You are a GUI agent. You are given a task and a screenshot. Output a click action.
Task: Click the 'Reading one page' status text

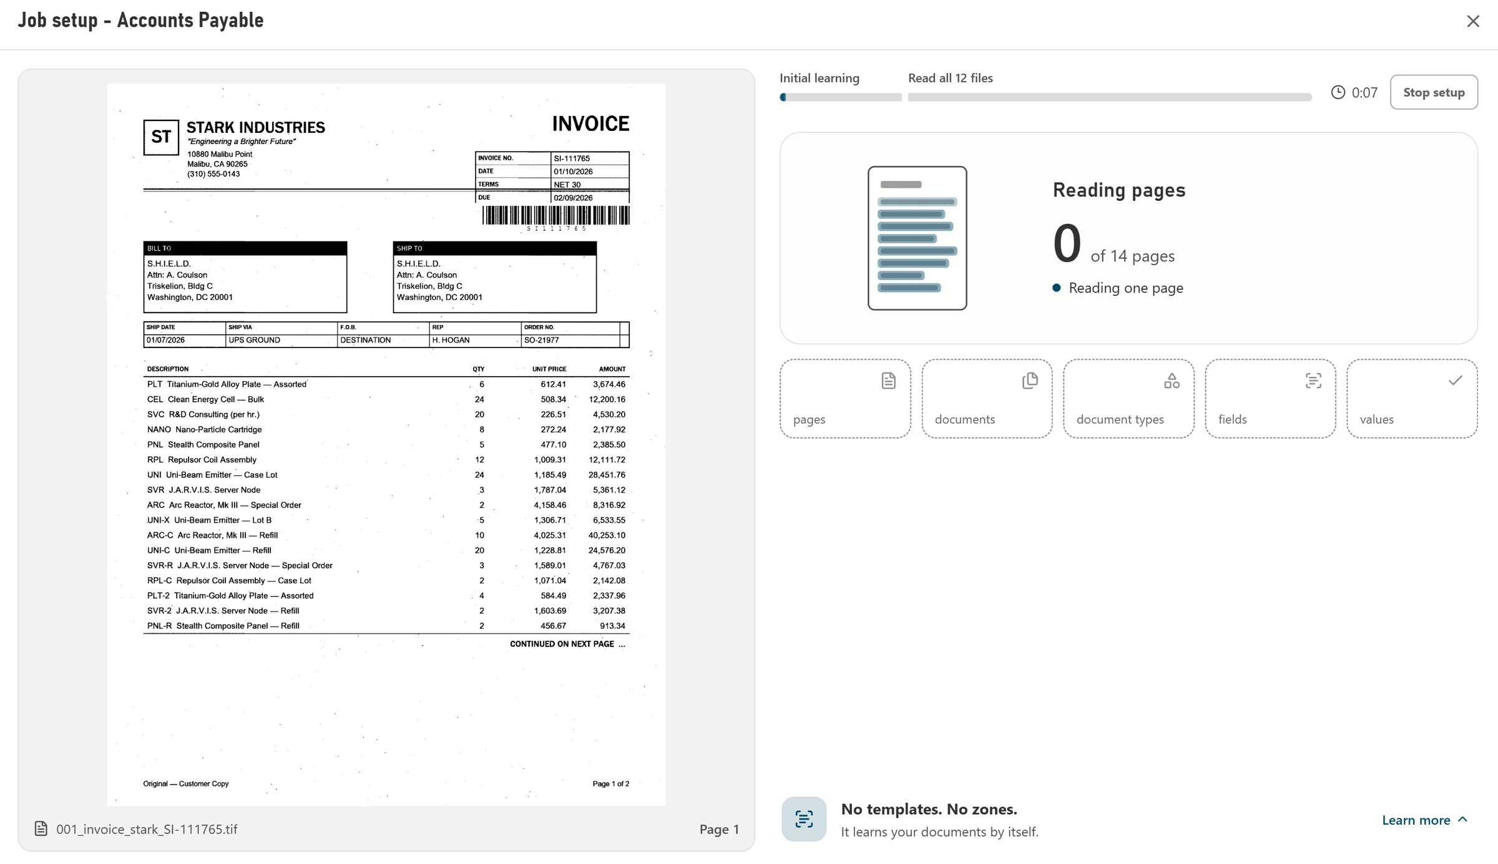pos(1125,288)
